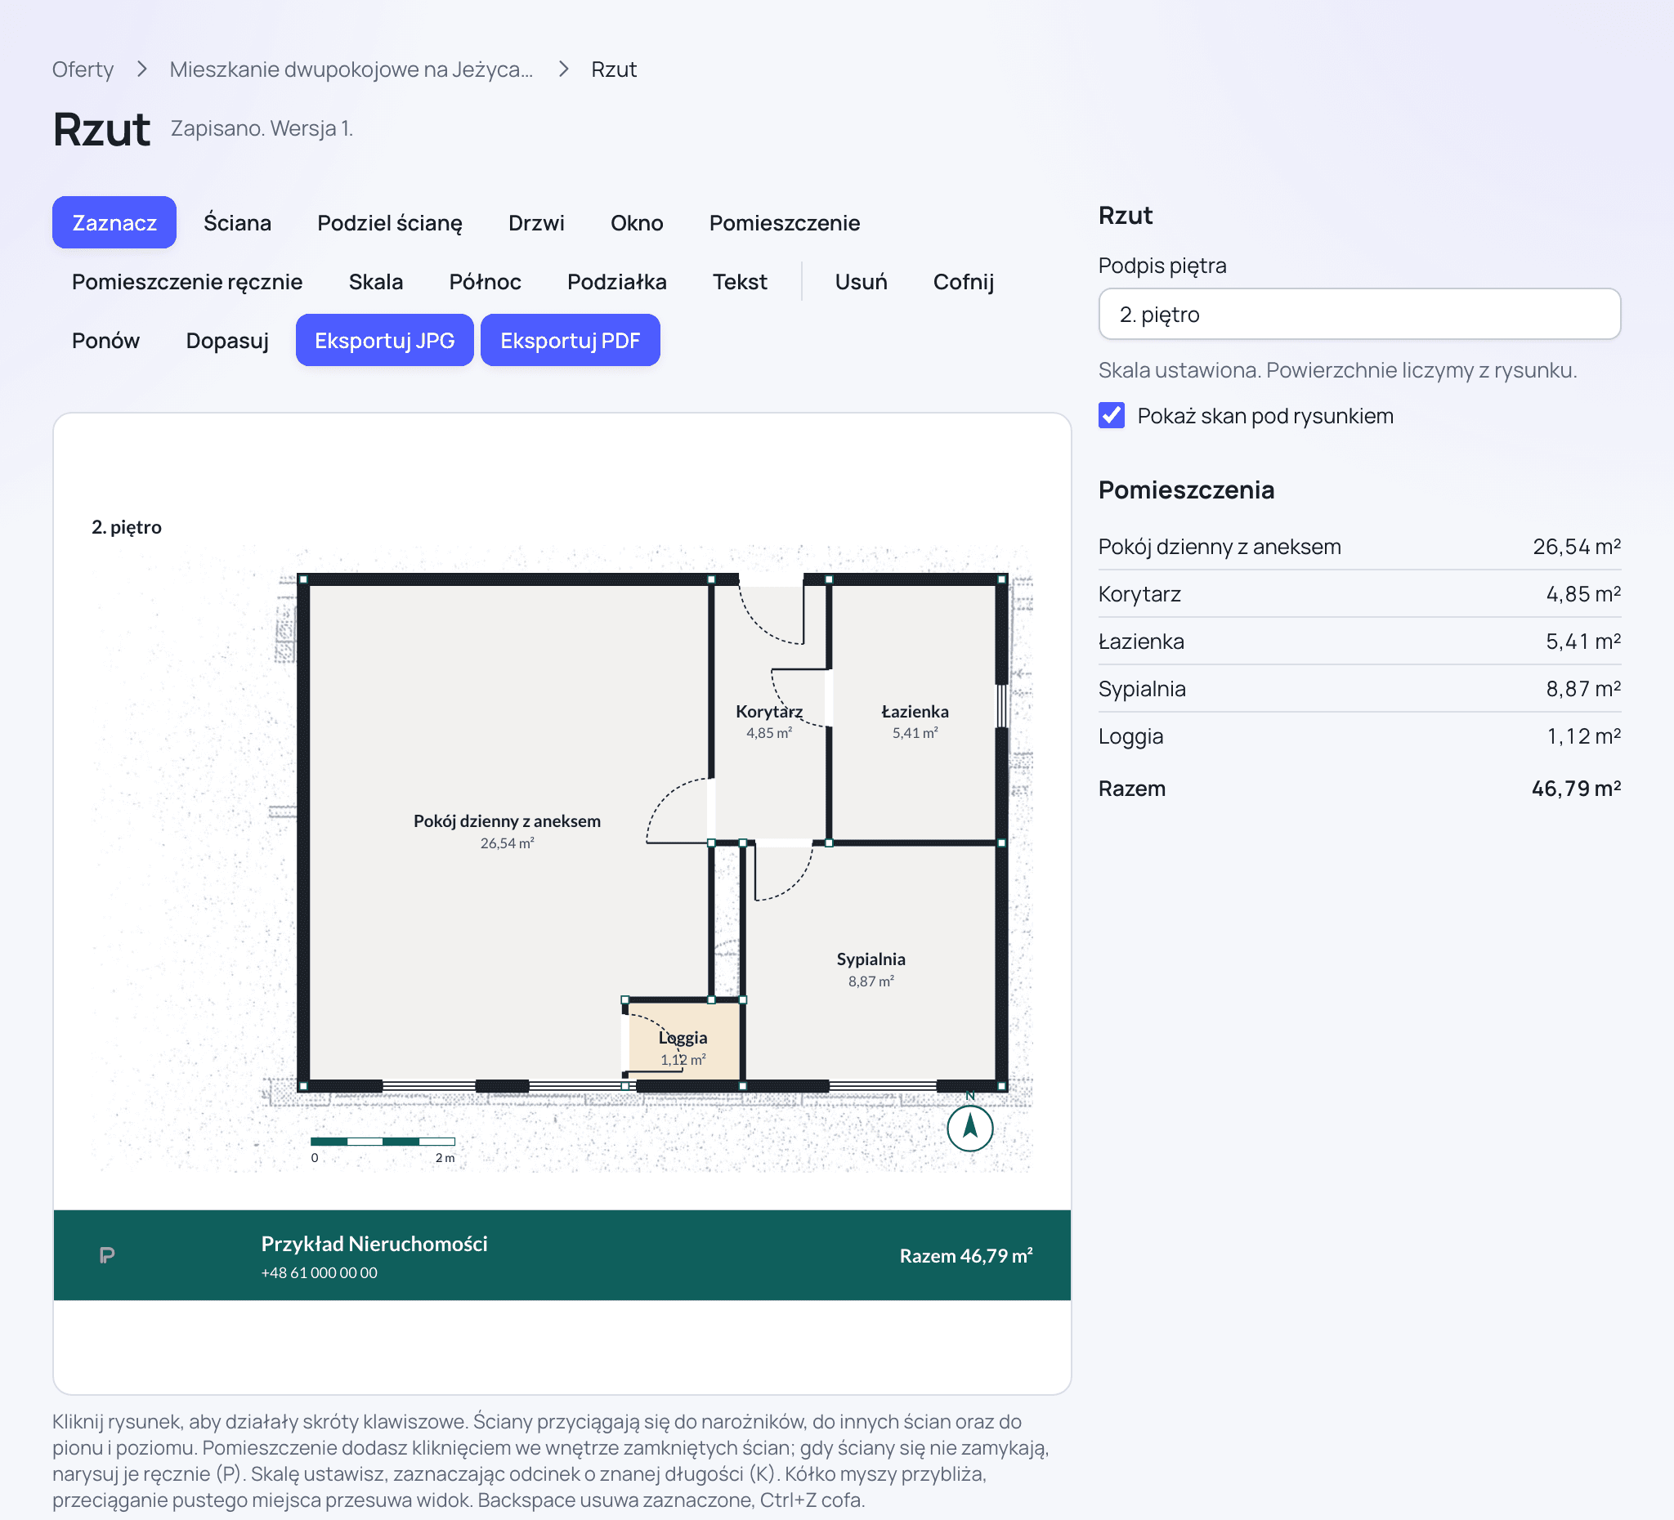Select the Zaznacz tool
This screenshot has height=1520, width=1674.
coord(114,222)
